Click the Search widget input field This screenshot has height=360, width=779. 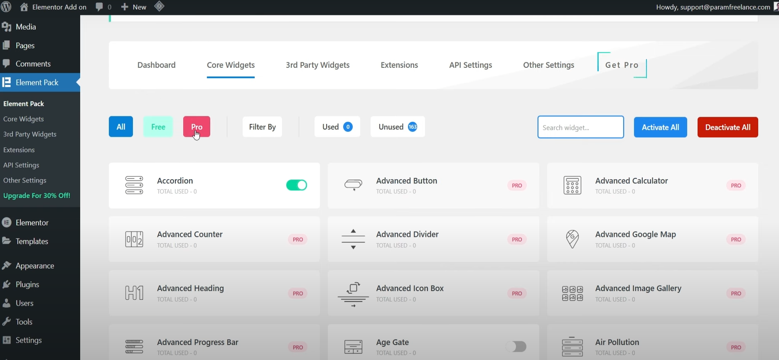coord(580,127)
